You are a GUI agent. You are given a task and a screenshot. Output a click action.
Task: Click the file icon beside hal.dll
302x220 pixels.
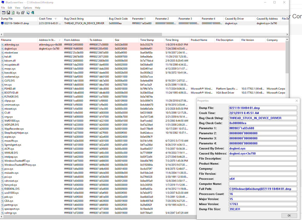[2, 57]
